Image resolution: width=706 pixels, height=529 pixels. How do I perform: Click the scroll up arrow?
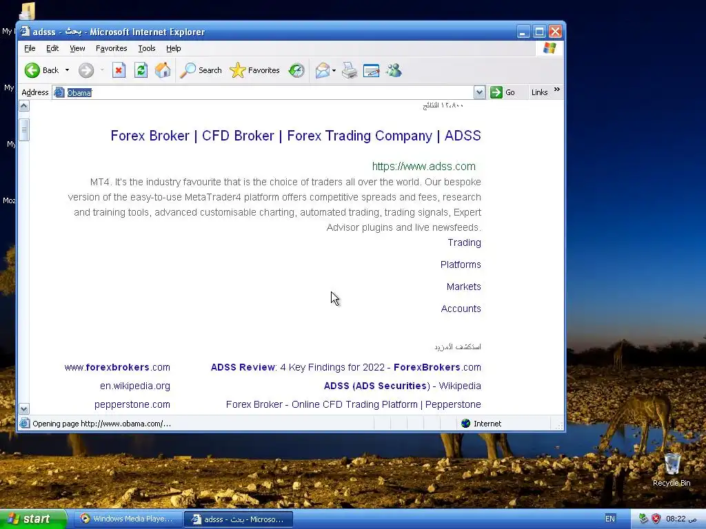(24, 106)
